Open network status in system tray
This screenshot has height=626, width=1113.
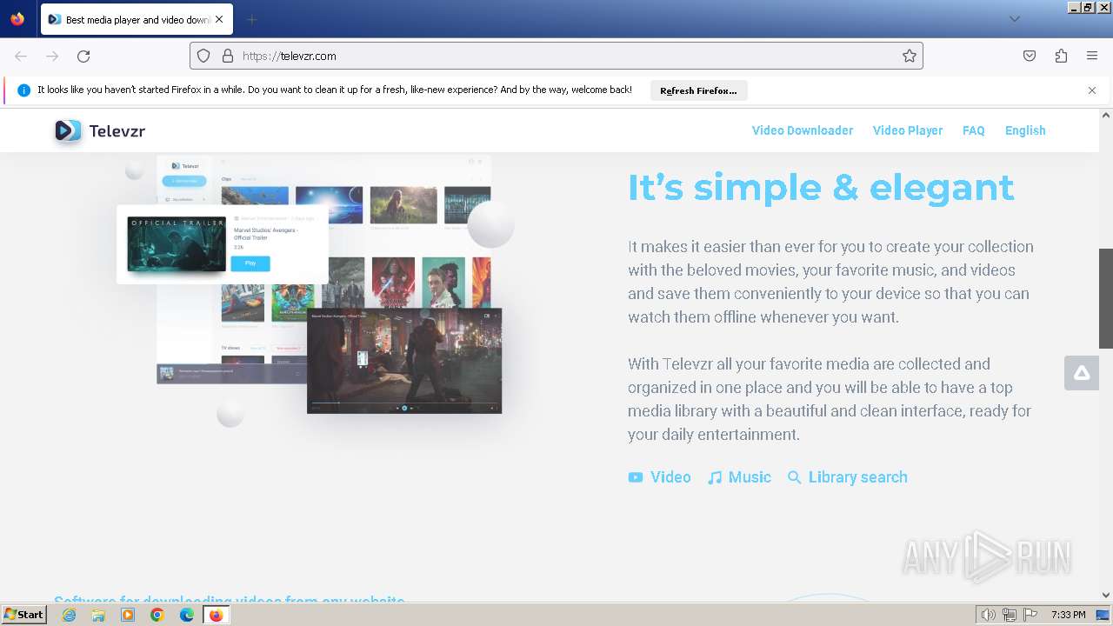tap(1010, 615)
